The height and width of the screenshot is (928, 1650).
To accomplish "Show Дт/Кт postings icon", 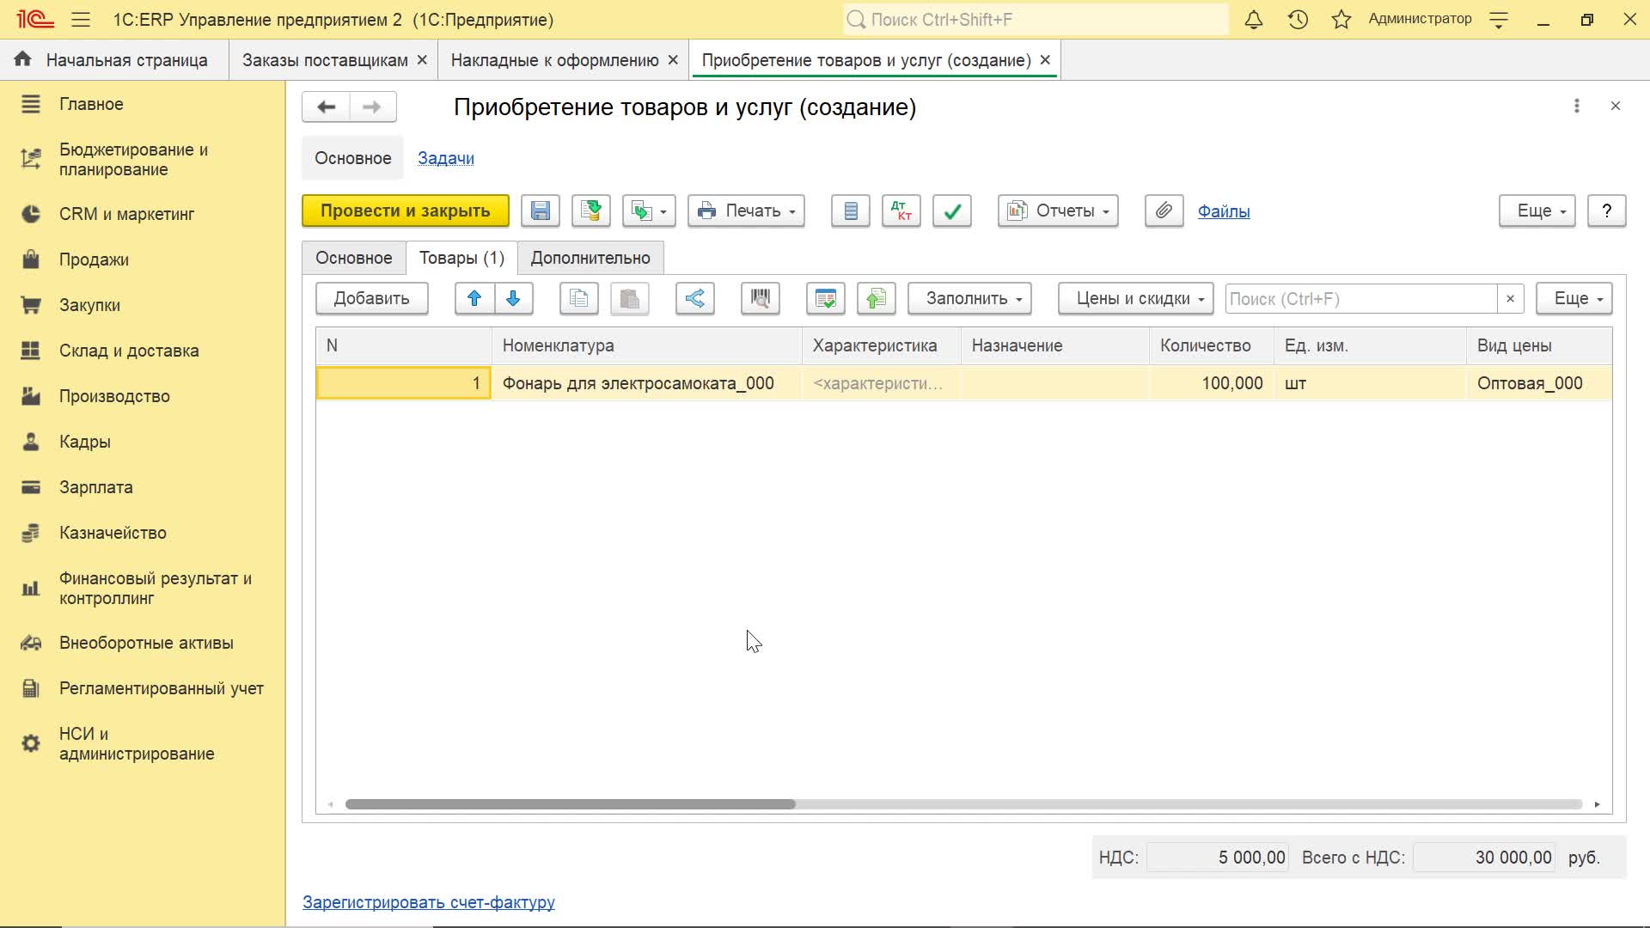I will tap(901, 211).
